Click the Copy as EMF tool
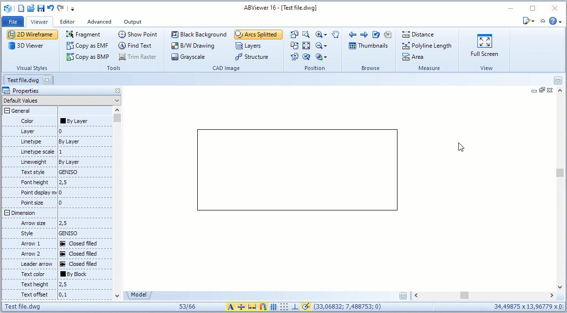 point(88,45)
